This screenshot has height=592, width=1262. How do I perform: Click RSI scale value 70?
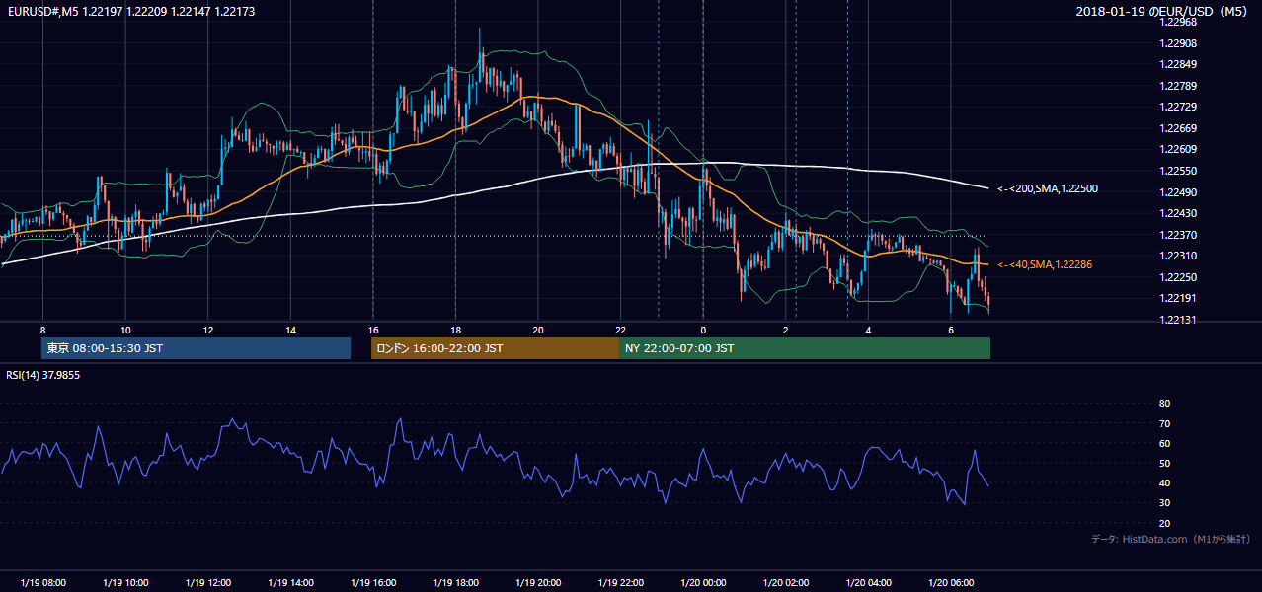[x=1164, y=423]
